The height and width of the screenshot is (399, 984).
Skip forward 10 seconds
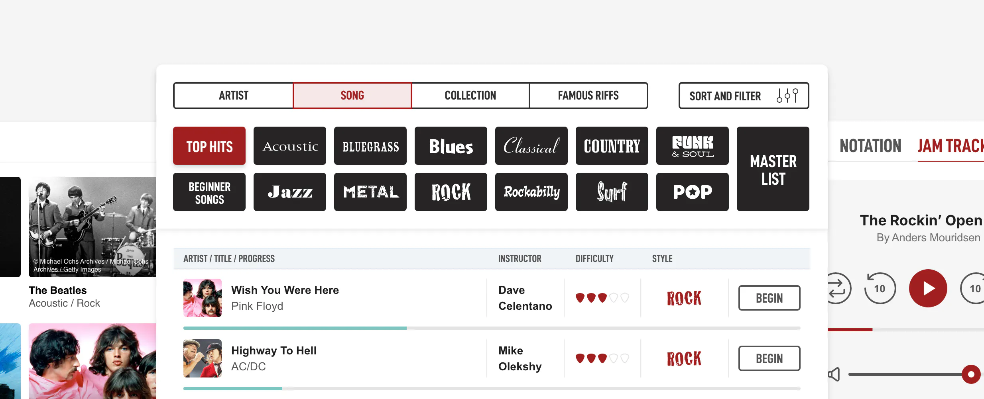click(x=973, y=288)
